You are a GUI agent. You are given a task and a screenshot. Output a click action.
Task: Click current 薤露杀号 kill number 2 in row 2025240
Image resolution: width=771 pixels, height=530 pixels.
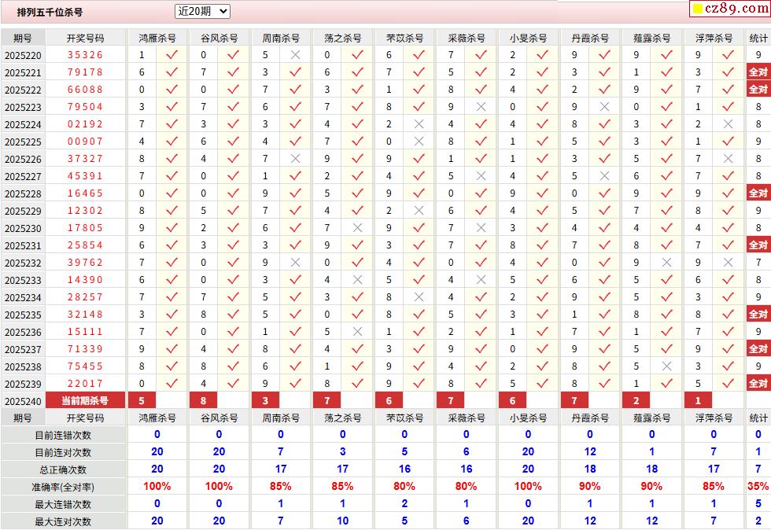[x=636, y=401]
